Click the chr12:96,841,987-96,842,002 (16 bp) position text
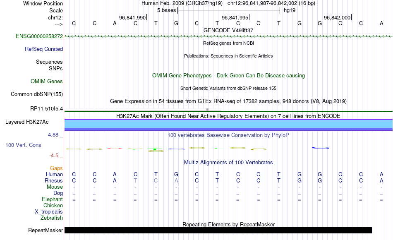 (271, 3)
